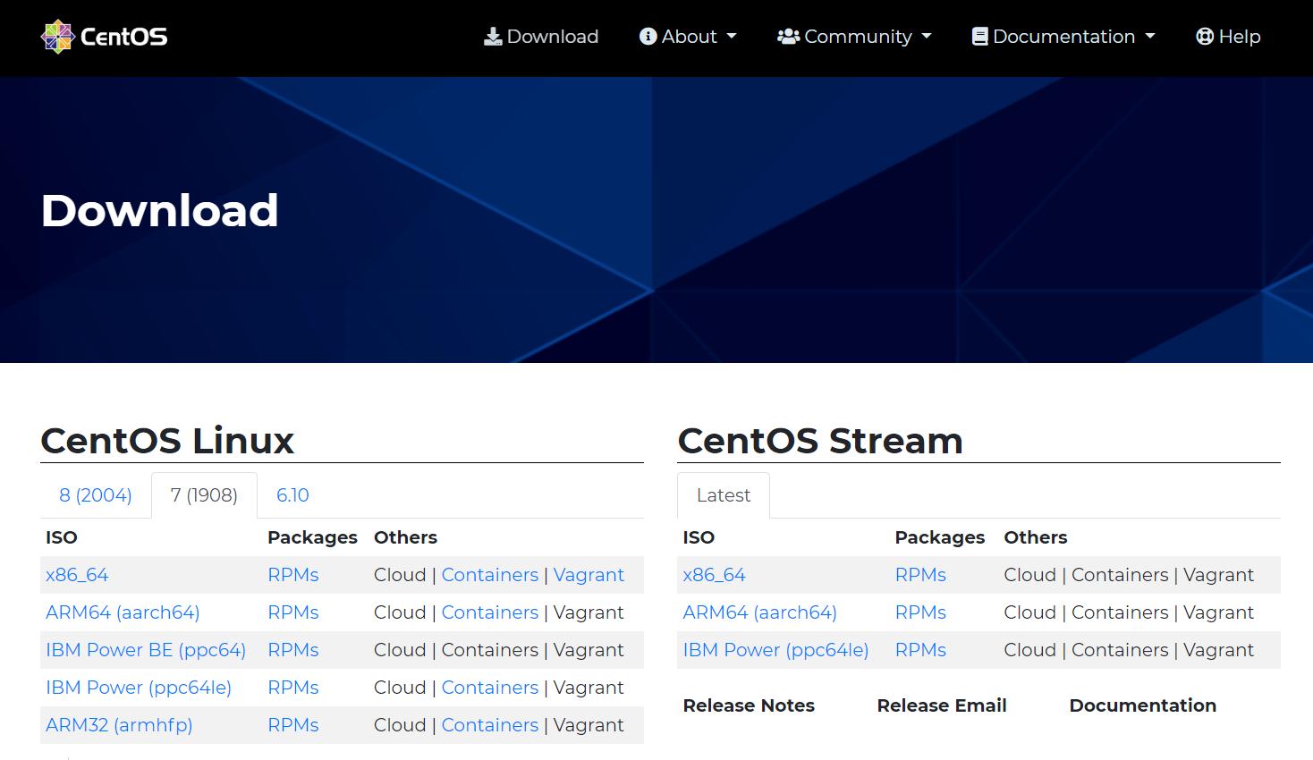Image resolution: width=1313 pixels, height=760 pixels.
Task: Click IBM Power BE (ppc64) ISO link
Action: (146, 650)
